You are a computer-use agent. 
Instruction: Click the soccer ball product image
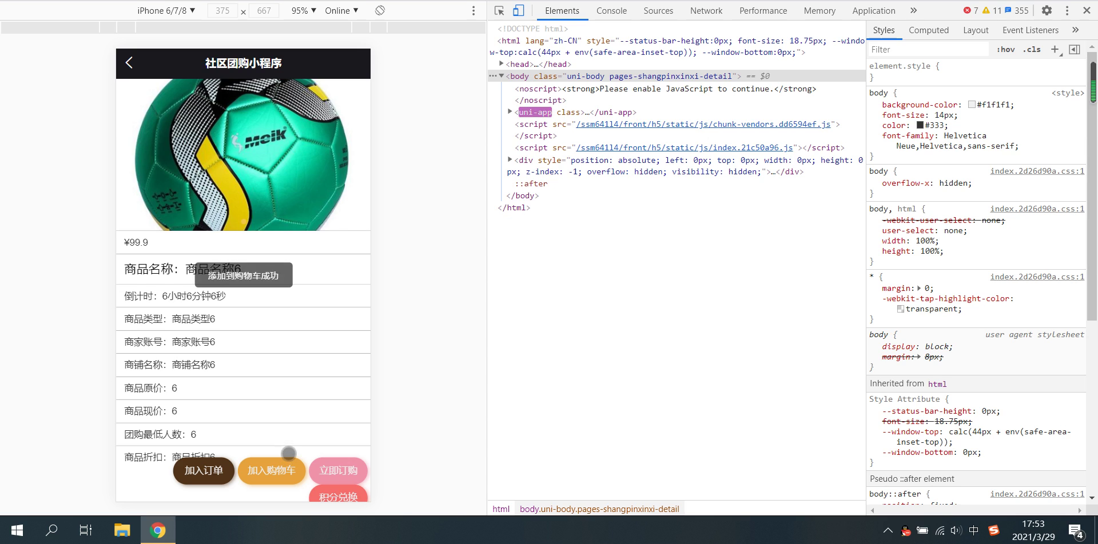point(243,155)
